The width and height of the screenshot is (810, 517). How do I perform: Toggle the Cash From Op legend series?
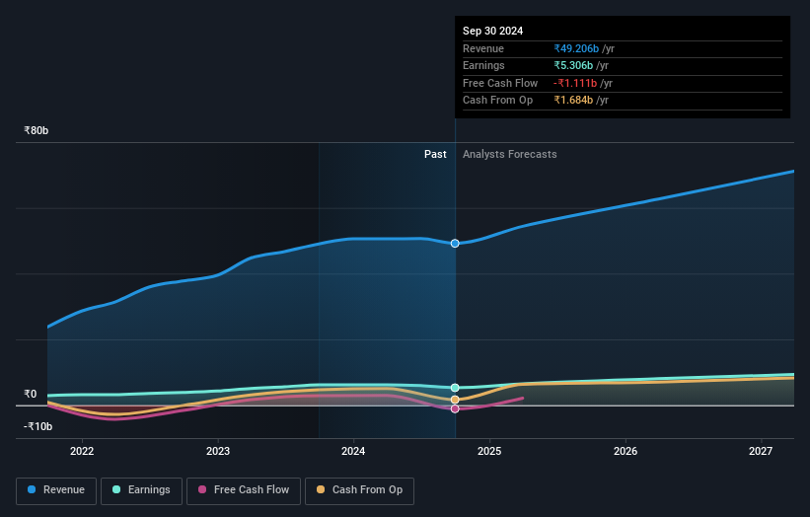(x=359, y=490)
